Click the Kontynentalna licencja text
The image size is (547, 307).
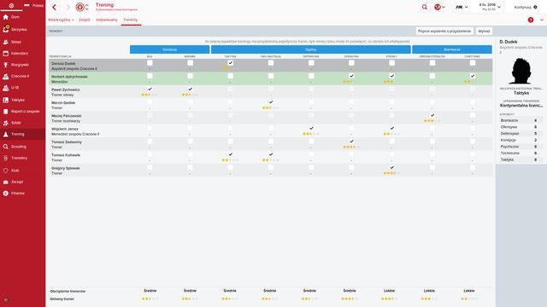(521, 106)
